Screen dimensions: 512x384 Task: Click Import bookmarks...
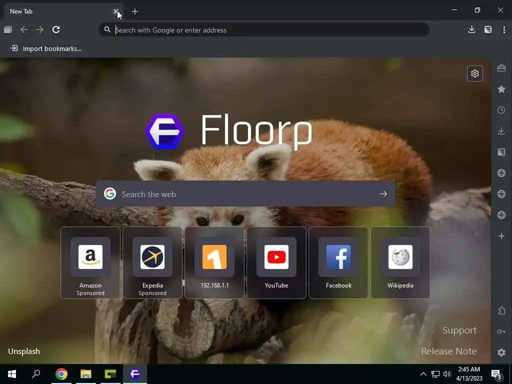click(46, 48)
